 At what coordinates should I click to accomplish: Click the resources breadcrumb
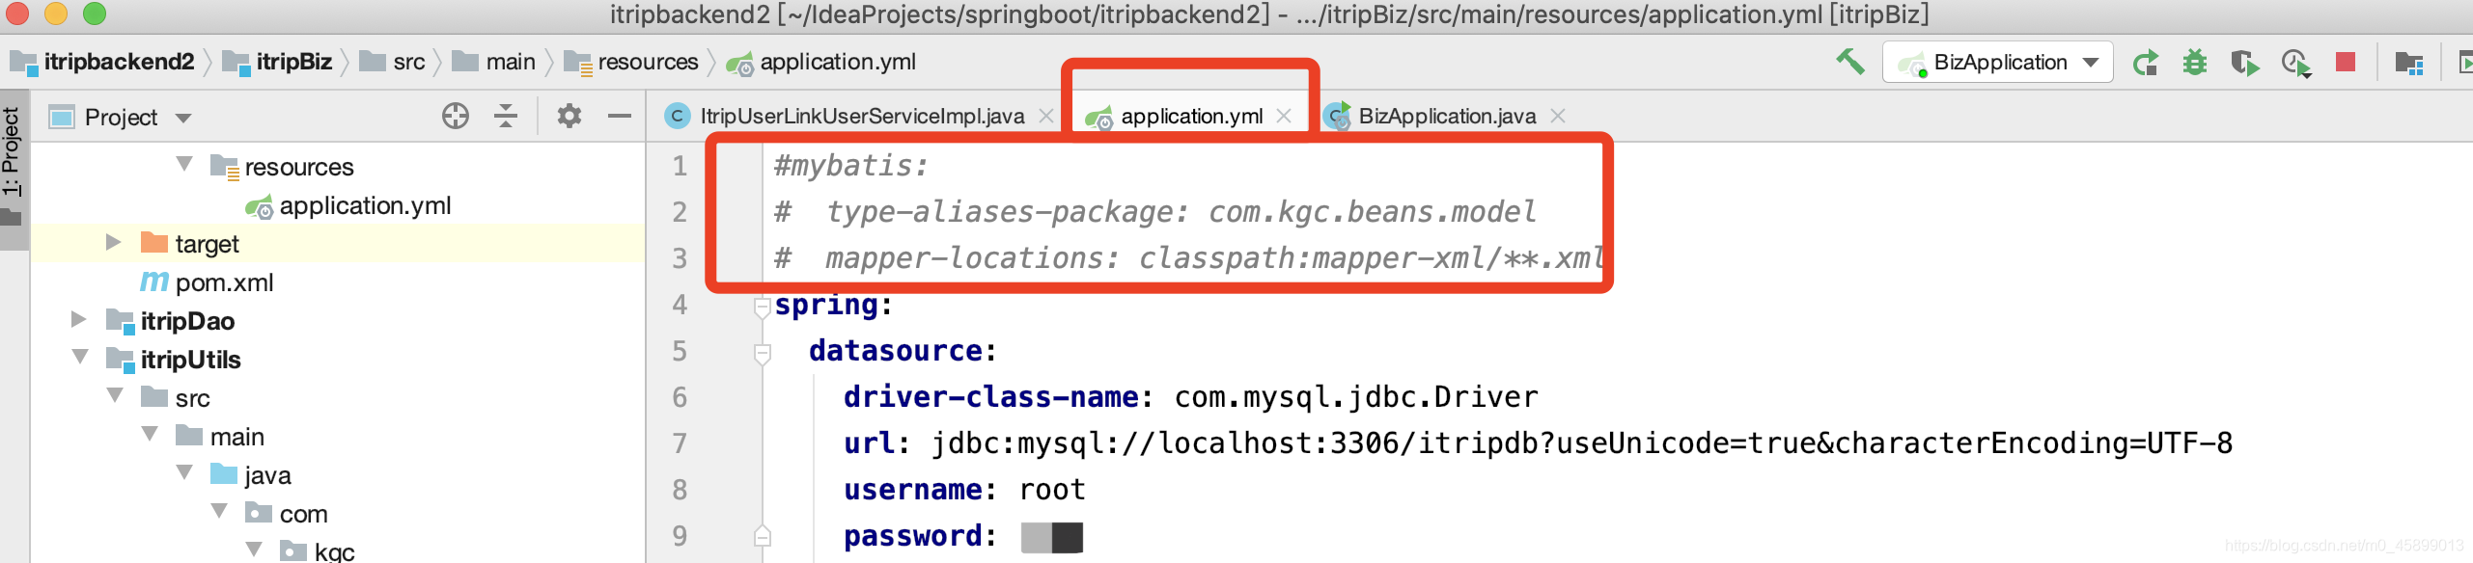point(648,62)
